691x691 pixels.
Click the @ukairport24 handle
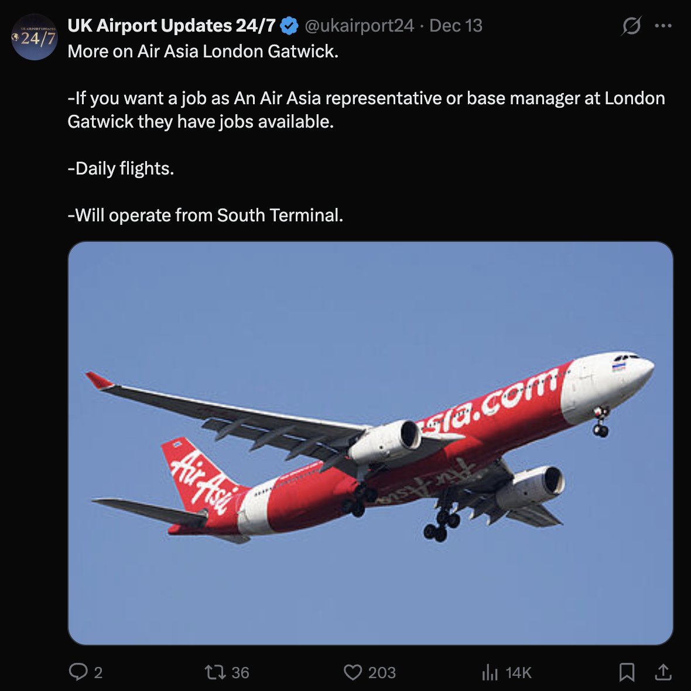point(360,26)
